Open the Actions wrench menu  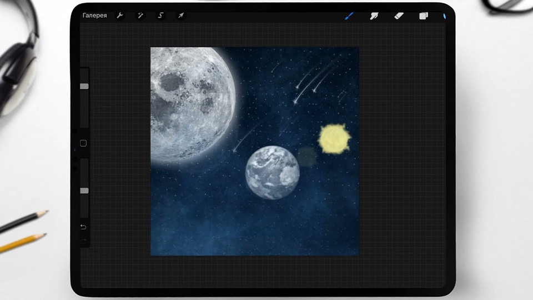point(120,16)
